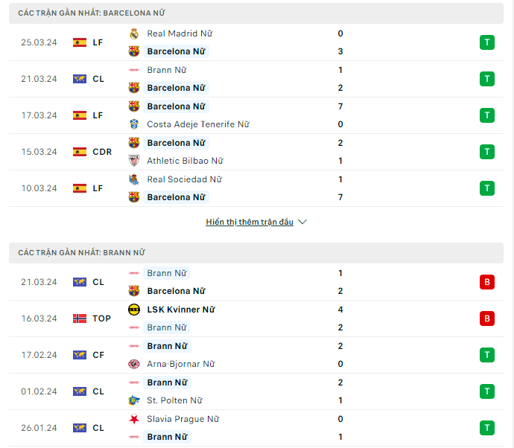Click the LSK Kvinner Nữ yellow logo
The image size is (514, 448).
134,310
